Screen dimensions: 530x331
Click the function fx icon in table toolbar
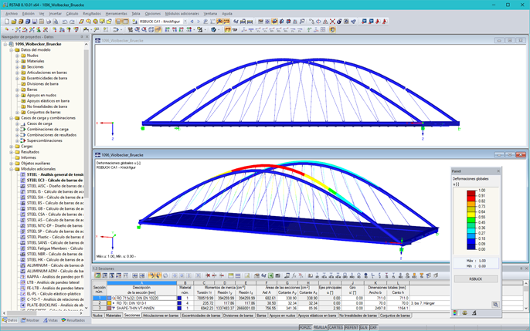tap(294, 275)
